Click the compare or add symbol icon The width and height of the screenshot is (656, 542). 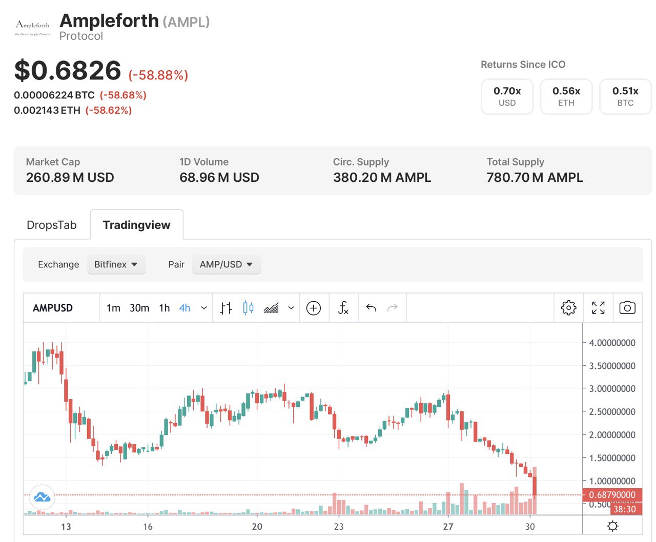point(314,308)
